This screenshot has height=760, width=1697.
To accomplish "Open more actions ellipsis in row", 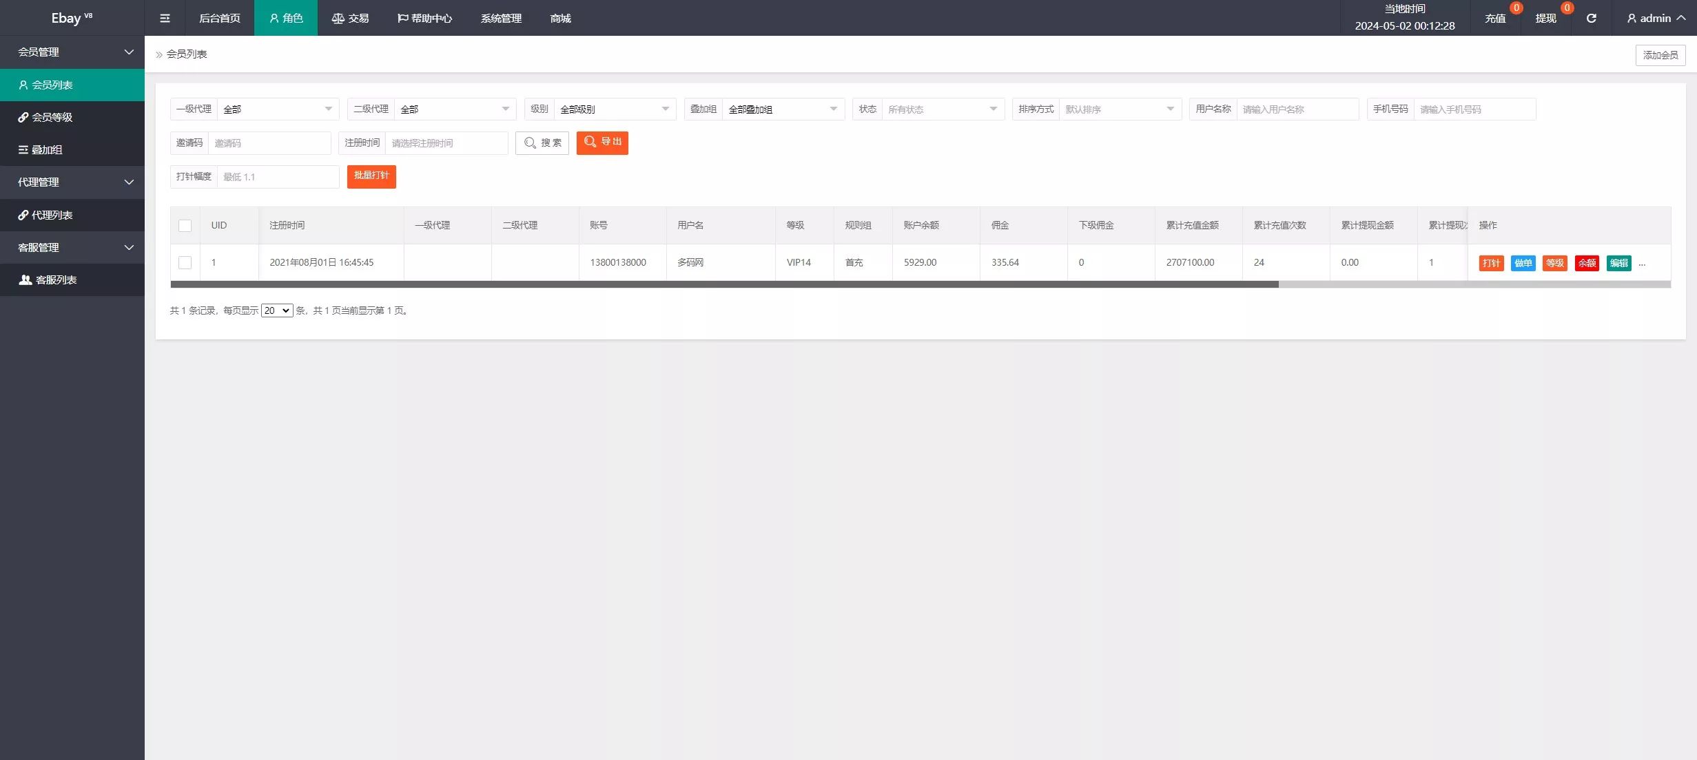I will point(1643,263).
